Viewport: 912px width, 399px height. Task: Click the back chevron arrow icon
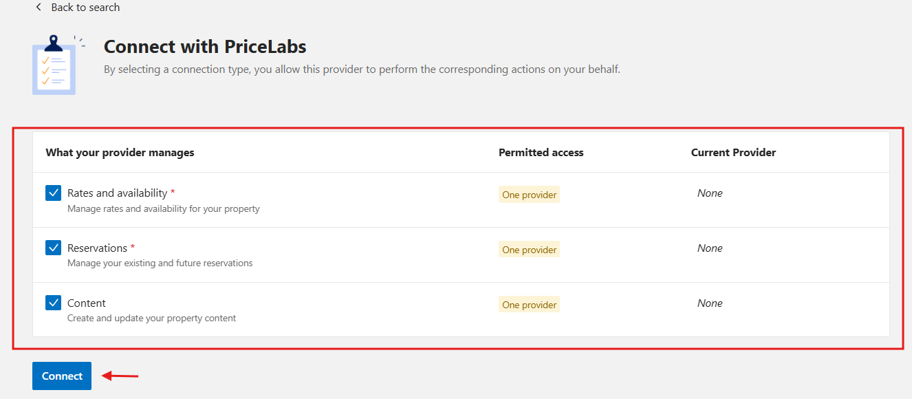(x=39, y=7)
